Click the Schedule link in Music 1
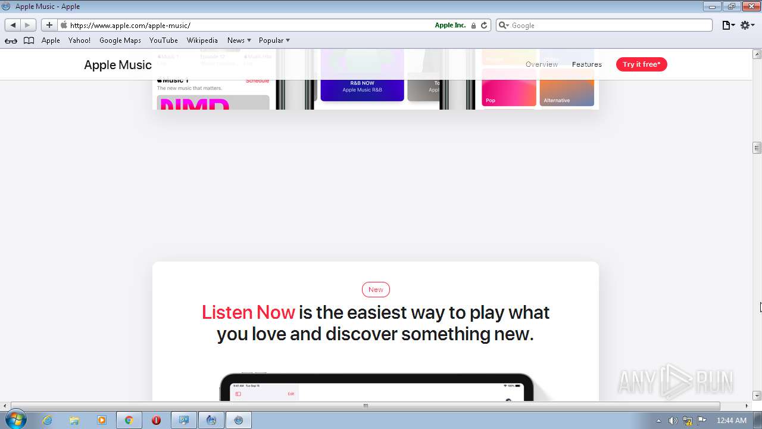 pyautogui.click(x=257, y=80)
